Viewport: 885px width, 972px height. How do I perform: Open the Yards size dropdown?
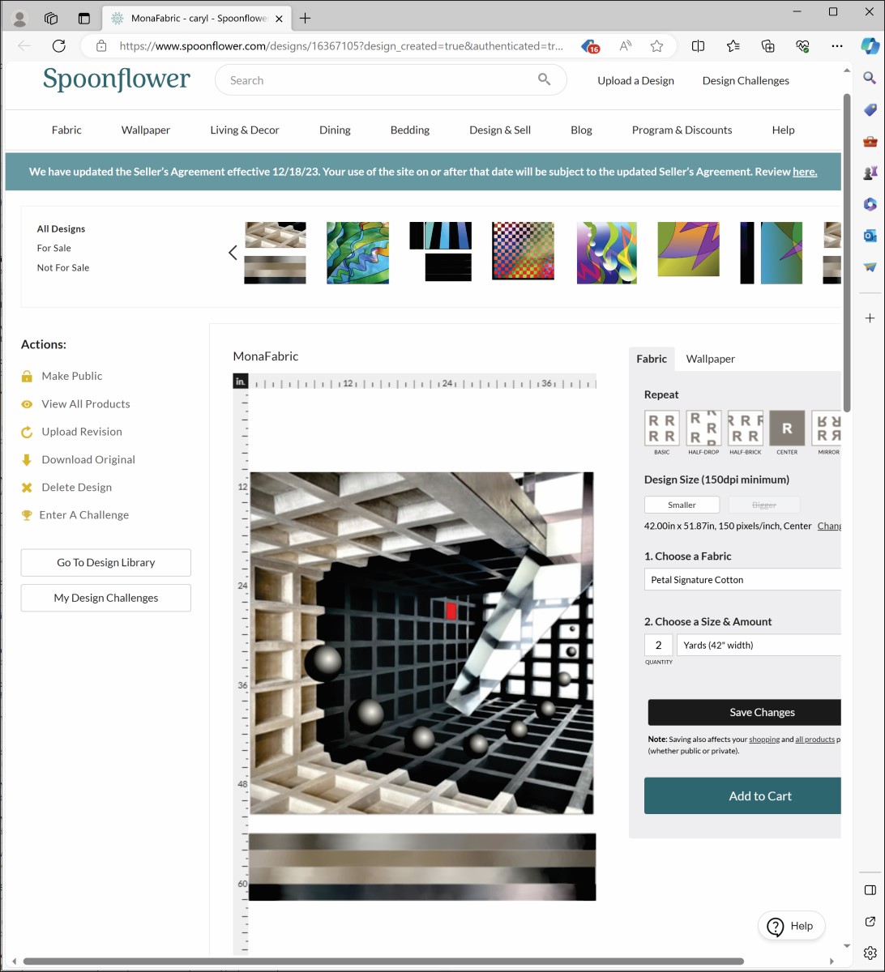point(759,646)
